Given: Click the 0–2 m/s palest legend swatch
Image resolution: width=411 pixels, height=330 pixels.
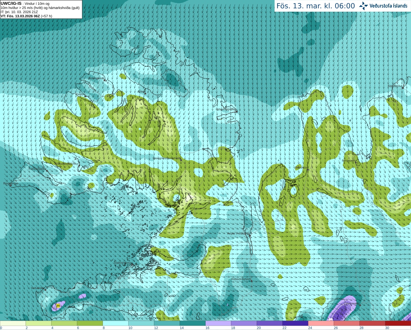Looking at the screenshot, I should (13, 323).
